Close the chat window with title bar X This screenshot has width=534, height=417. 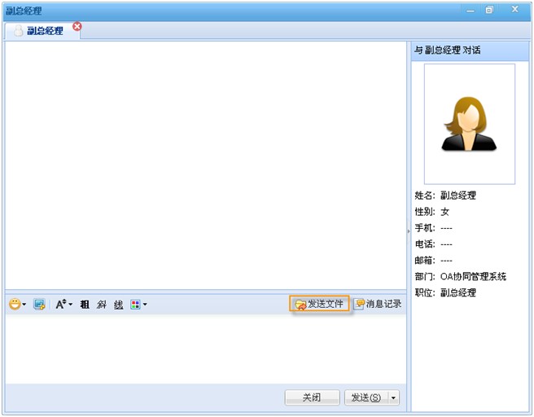515,10
